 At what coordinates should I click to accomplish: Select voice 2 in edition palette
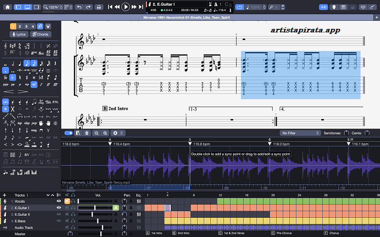[20, 26]
